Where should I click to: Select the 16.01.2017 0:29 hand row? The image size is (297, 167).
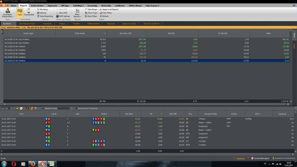click(x=147, y=119)
